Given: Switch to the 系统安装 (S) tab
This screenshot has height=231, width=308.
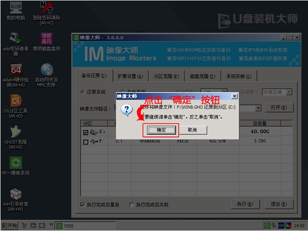Looking at the screenshot, I should (239, 77).
